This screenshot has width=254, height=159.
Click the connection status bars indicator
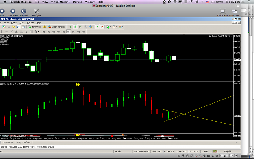coord(215,152)
